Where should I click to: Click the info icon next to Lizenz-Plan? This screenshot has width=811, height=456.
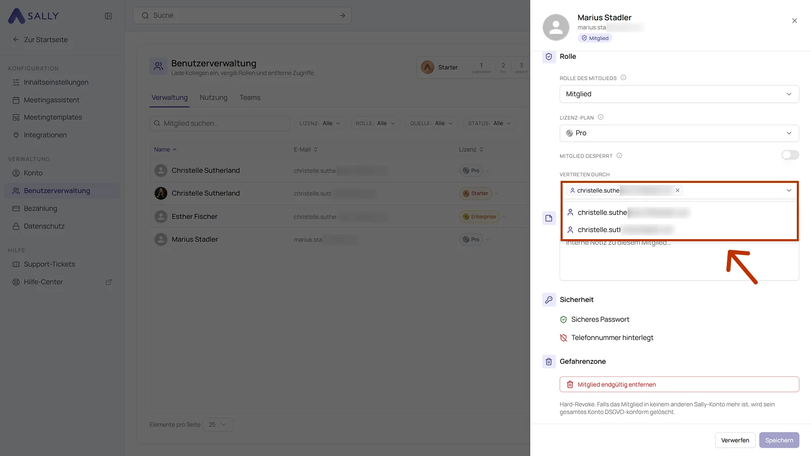click(601, 117)
